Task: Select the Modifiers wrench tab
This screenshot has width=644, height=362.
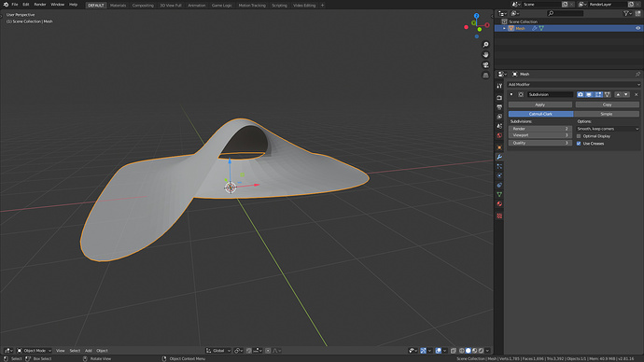Action: tap(499, 157)
